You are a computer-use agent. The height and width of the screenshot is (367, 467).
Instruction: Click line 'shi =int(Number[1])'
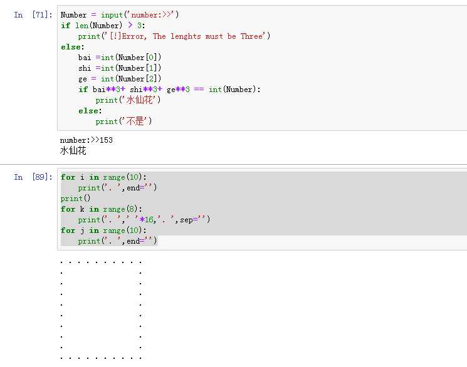click(x=120, y=68)
